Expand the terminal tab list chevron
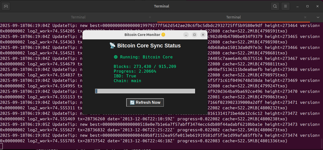 point(318,17)
